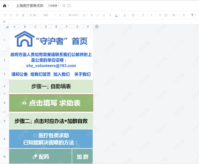Image resolution: width=199 pixels, height=164 pixels.
Task: Toggle text wrapping
Action: pos(160,15)
